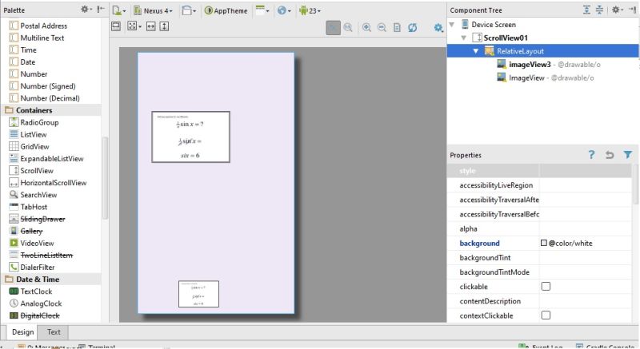Open the configuration-to-render dropdown icon
The image size is (640, 349).
(x=118, y=10)
